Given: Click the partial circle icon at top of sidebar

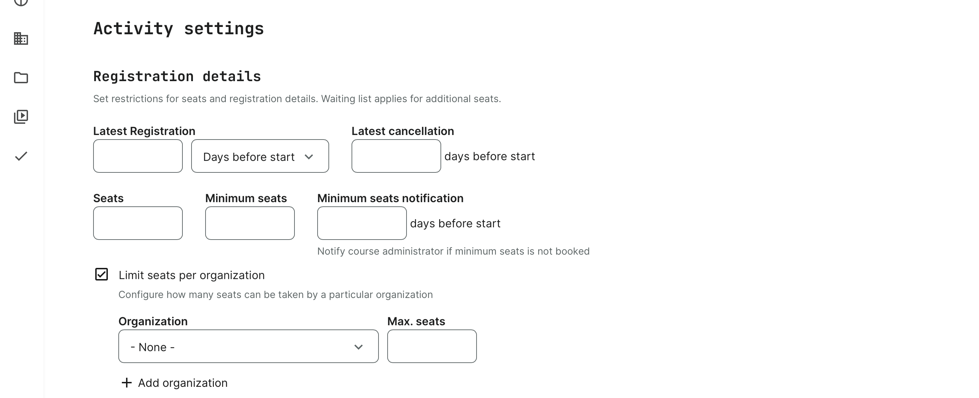Looking at the screenshot, I should click(21, 2).
